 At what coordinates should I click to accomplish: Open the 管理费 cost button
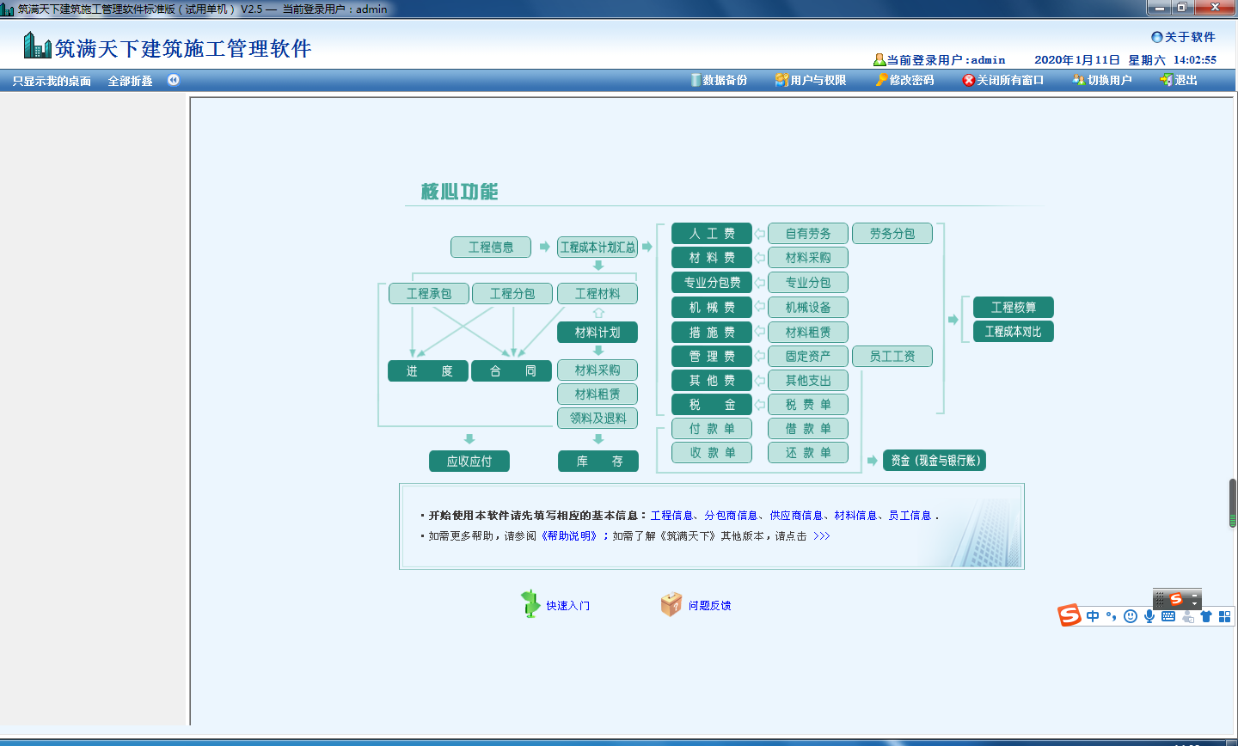(x=712, y=357)
